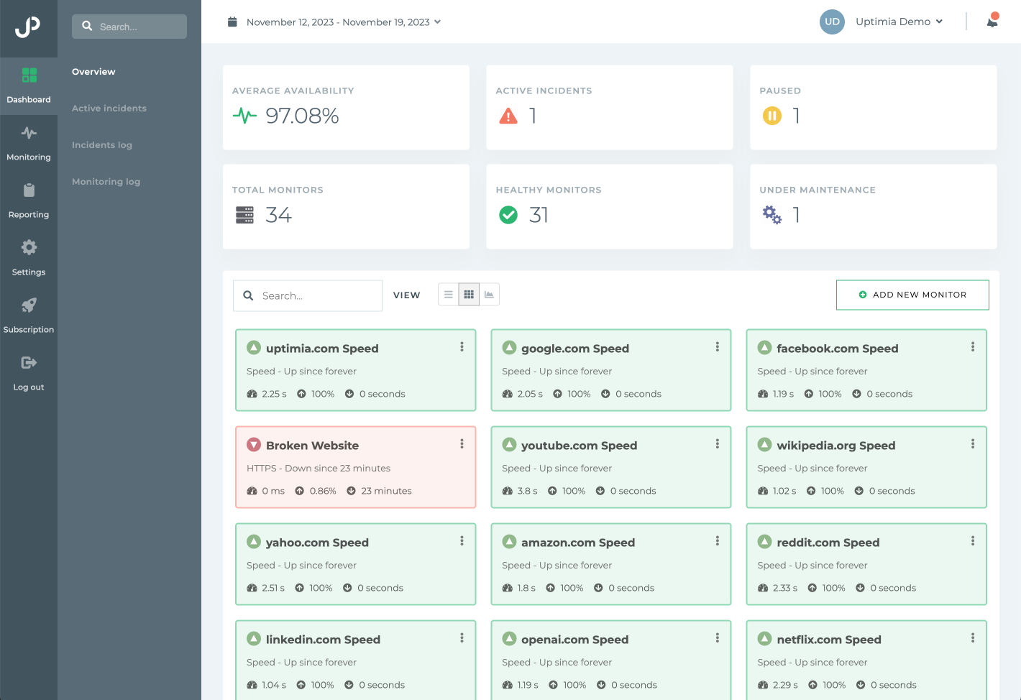Click the Add New Monitor button
Image resolution: width=1021 pixels, height=700 pixels.
[912, 295]
